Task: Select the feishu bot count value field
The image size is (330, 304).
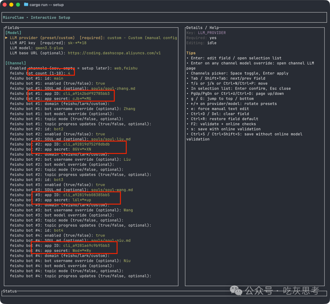Action: tap(69, 73)
